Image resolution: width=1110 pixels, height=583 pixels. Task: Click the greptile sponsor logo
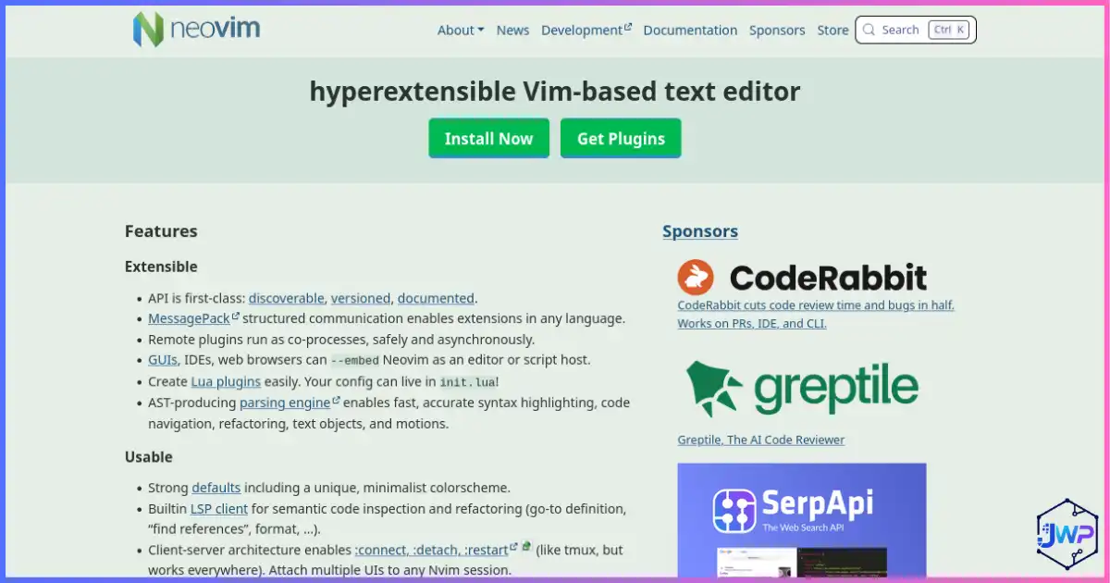(x=802, y=390)
